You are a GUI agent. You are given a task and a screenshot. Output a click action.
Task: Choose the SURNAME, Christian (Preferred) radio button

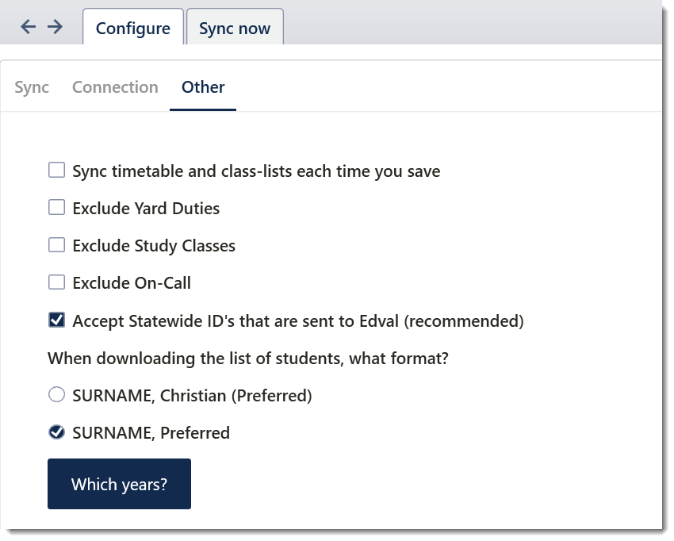pos(56,395)
